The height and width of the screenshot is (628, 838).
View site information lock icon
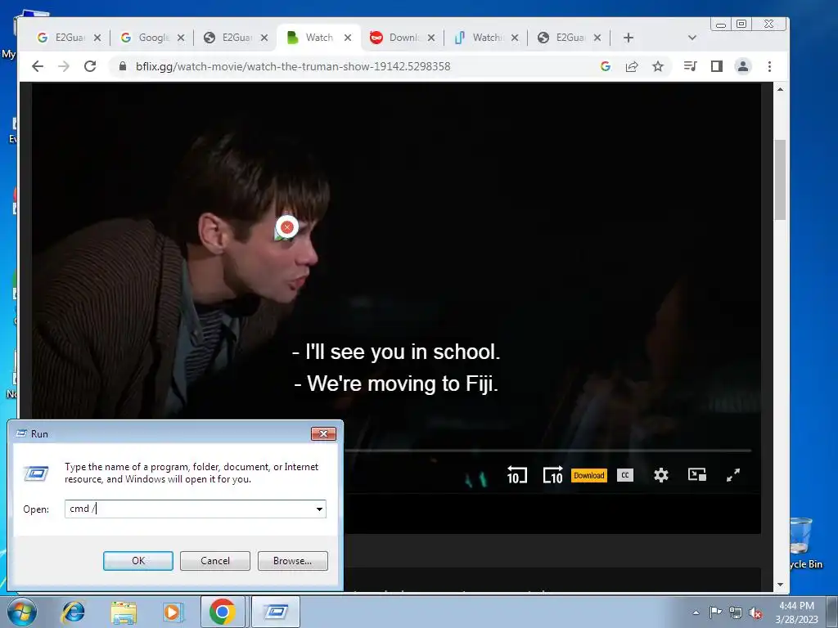click(x=123, y=66)
